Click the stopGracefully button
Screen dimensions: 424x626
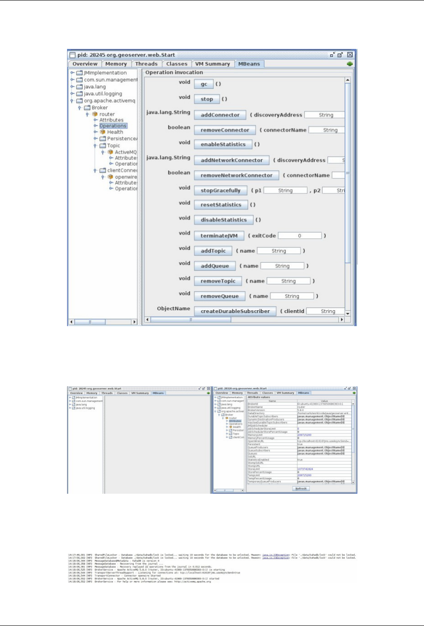221,191
